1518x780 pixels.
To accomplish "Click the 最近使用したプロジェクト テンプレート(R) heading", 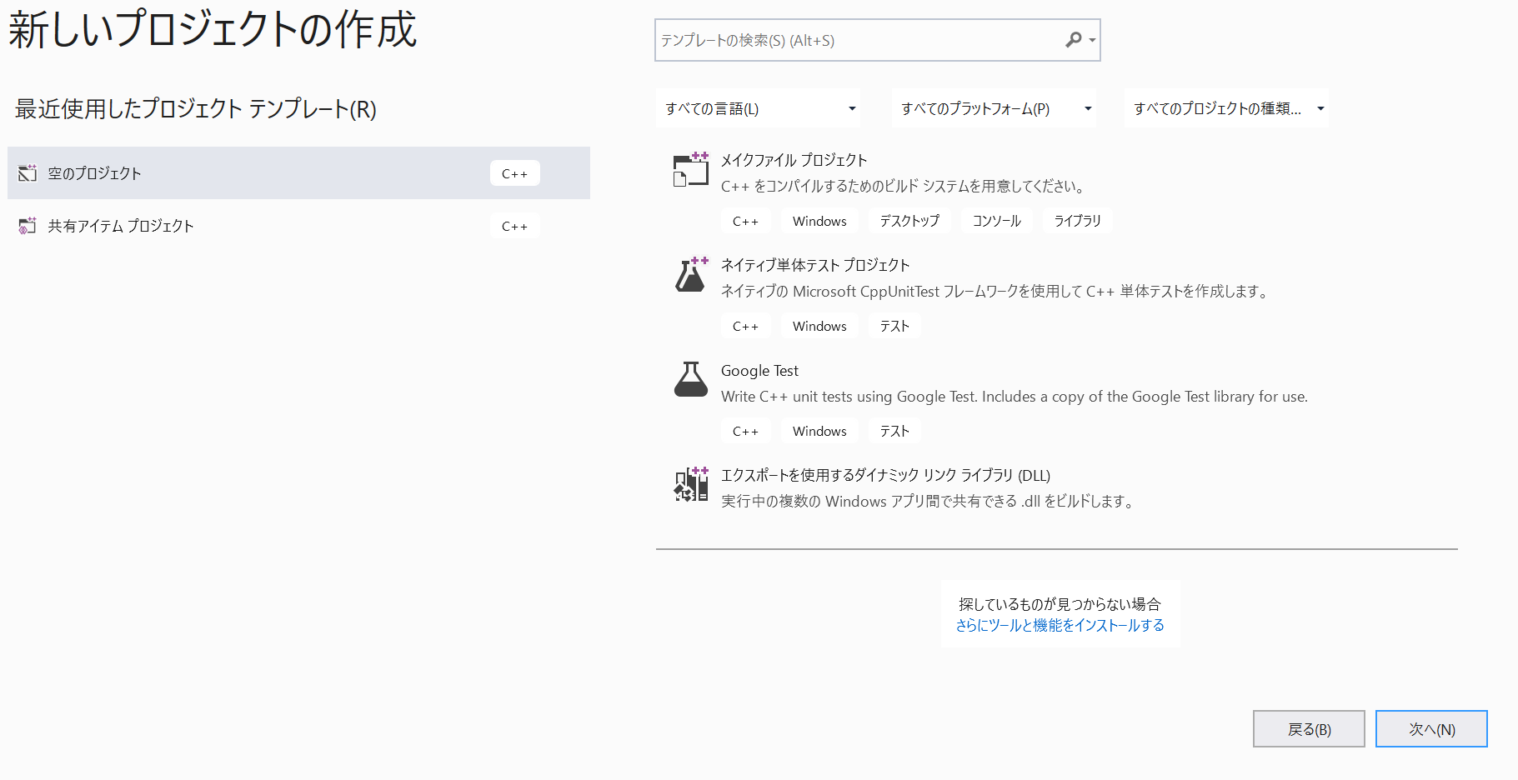I will tap(196, 108).
